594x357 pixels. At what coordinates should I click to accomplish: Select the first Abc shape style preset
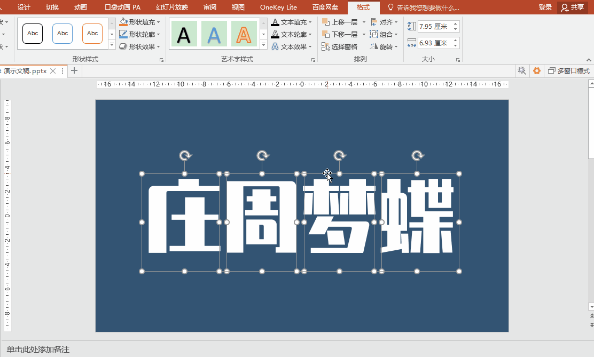coord(32,33)
